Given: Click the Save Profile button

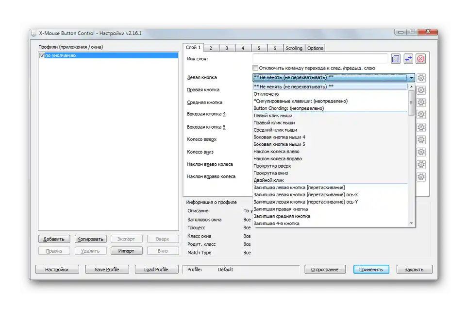Looking at the screenshot, I should [107, 269].
